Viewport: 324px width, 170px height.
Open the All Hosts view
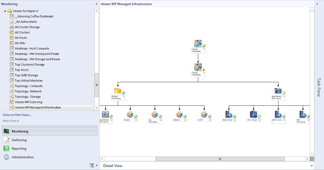21,38
